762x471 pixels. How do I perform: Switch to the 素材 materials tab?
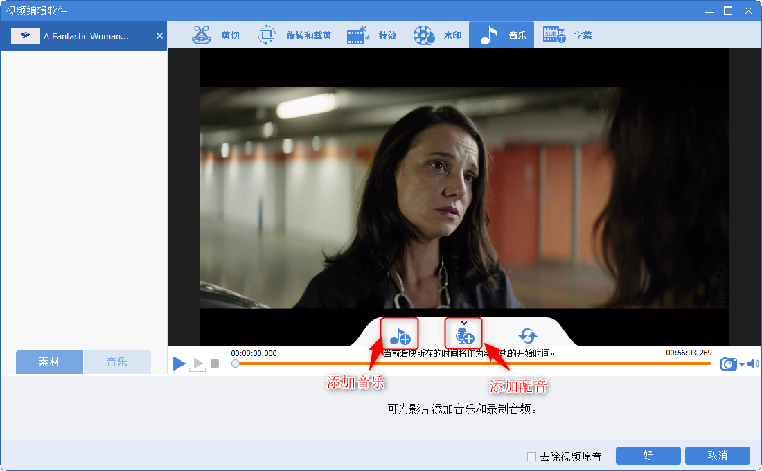(x=49, y=362)
